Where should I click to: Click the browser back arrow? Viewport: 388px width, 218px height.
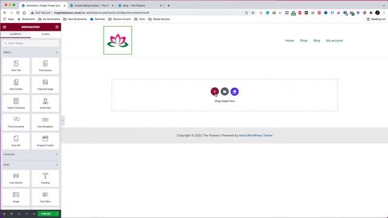[5, 13]
